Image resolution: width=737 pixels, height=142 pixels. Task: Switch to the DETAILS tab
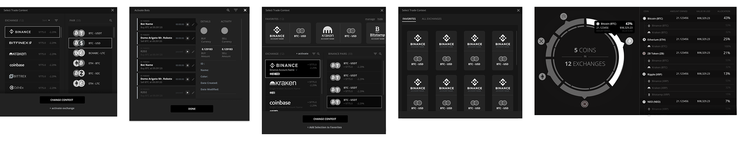click(x=205, y=21)
